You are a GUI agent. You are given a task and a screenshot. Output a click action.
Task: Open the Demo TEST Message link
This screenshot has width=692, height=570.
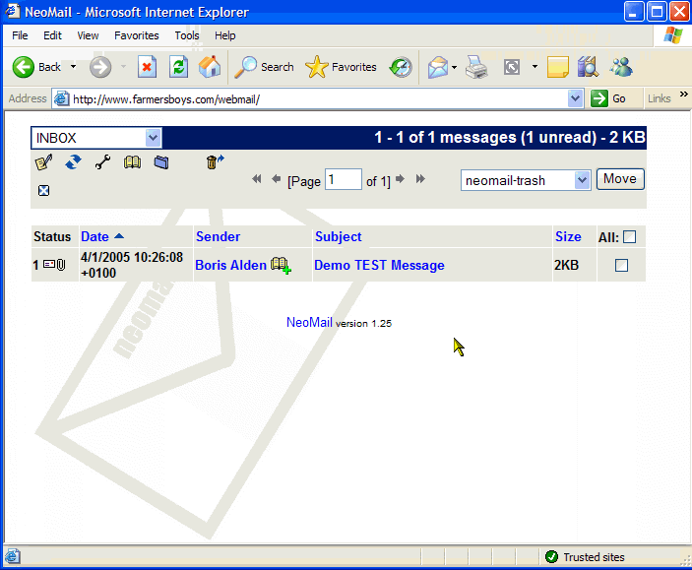pyautogui.click(x=379, y=266)
